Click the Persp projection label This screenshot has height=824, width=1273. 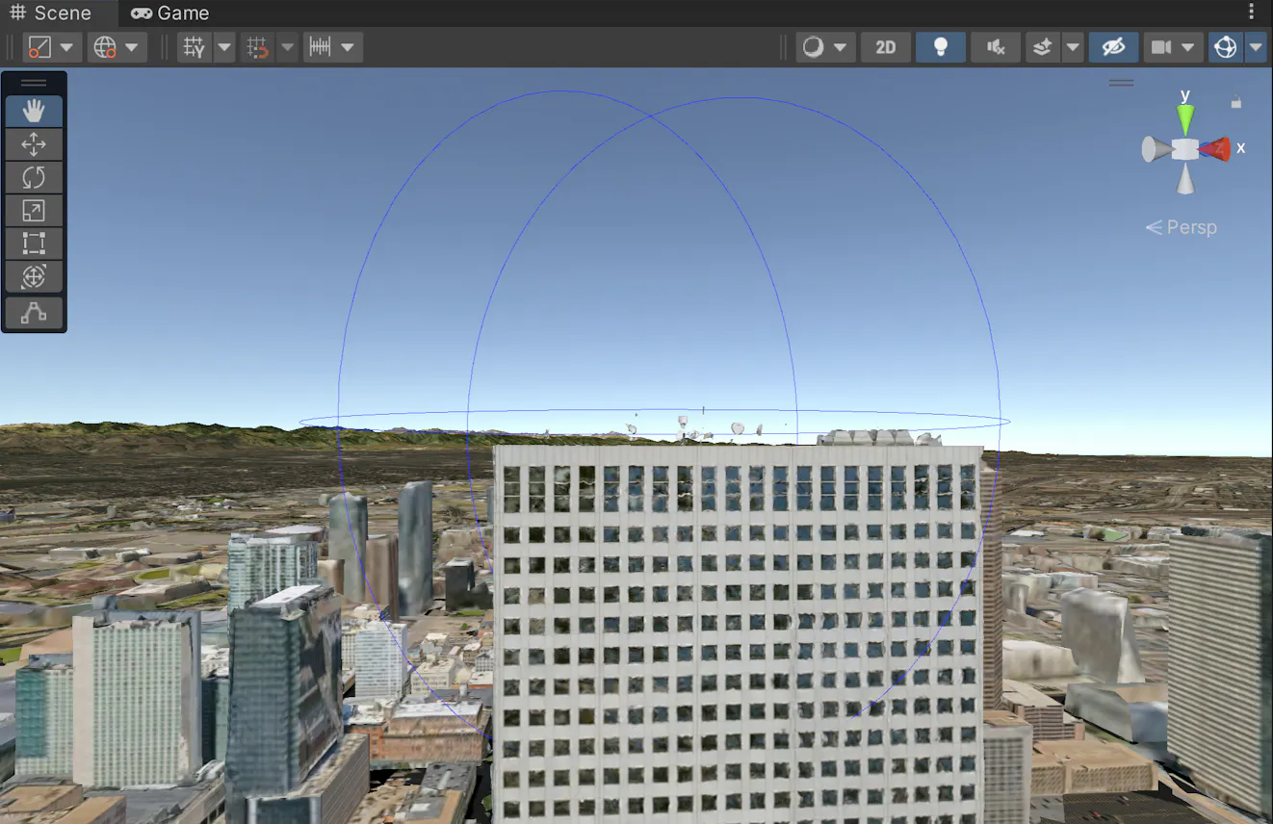point(1191,228)
